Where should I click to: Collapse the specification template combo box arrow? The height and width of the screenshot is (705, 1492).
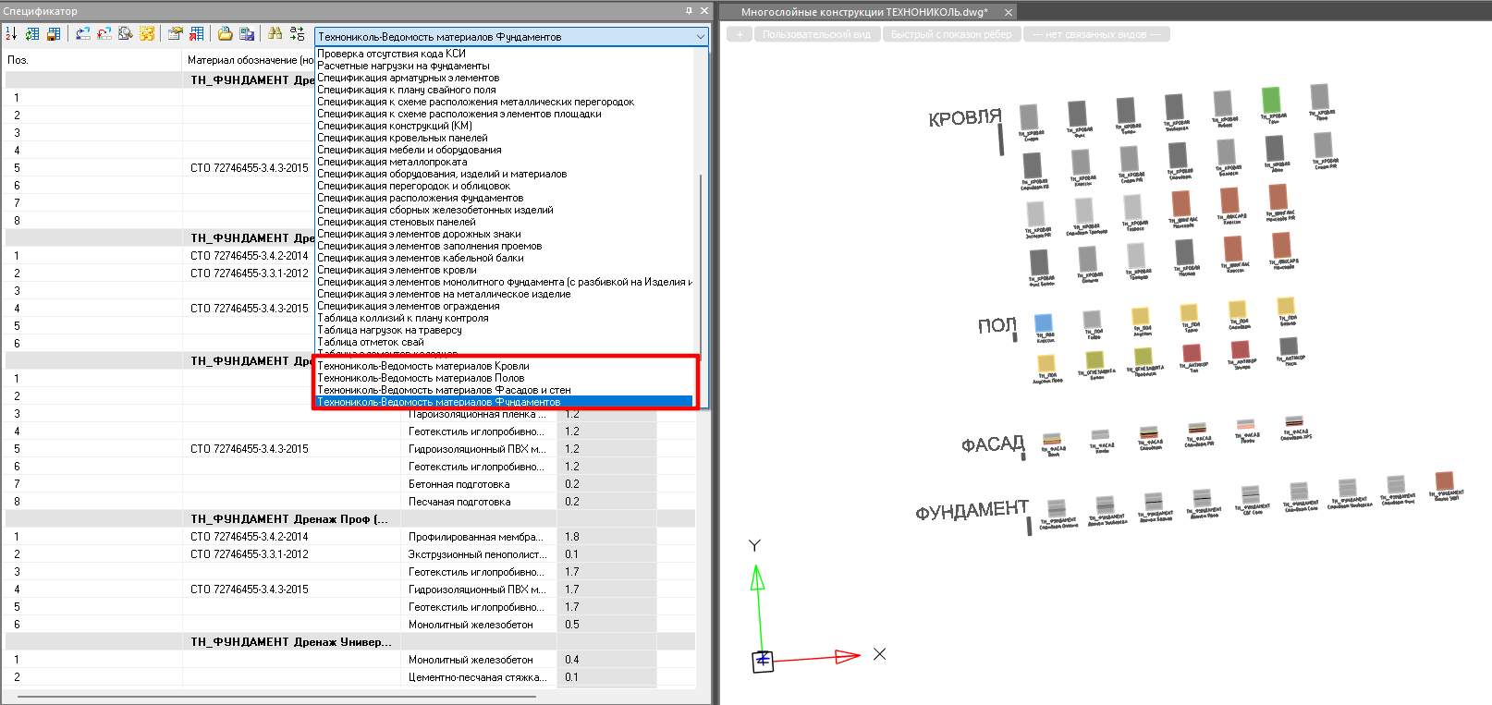click(x=700, y=37)
